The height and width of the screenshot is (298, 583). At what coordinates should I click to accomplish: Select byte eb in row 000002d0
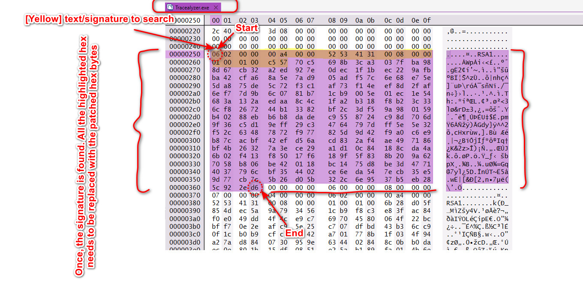click(x=255, y=117)
